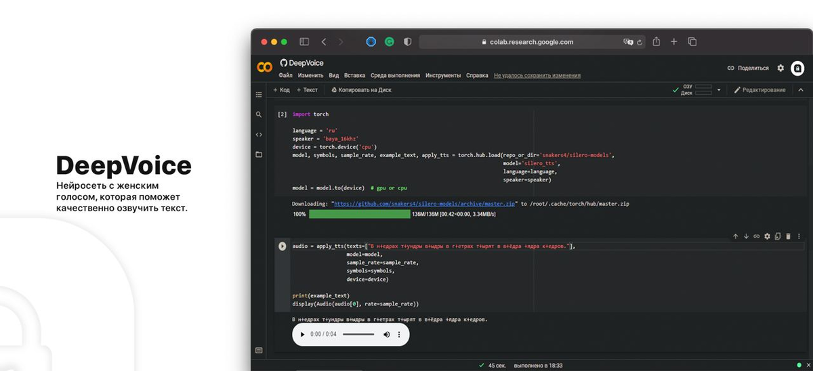Open a new Safari tab
The image size is (813, 371).
pyautogui.click(x=674, y=41)
